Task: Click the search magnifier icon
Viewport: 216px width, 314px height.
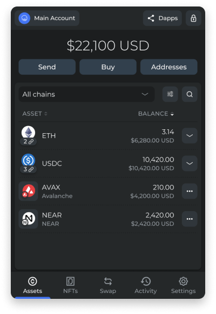Action: click(x=190, y=94)
